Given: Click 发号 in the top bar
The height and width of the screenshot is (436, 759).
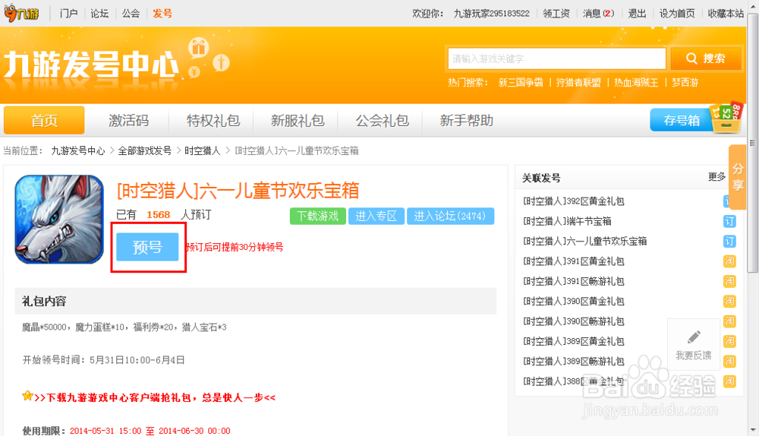Looking at the screenshot, I should pyautogui.click(x=162, y=14).
